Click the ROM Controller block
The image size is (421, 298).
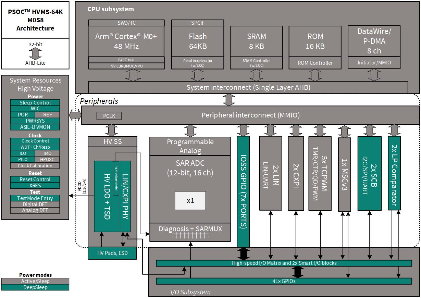tap(315, 63)
